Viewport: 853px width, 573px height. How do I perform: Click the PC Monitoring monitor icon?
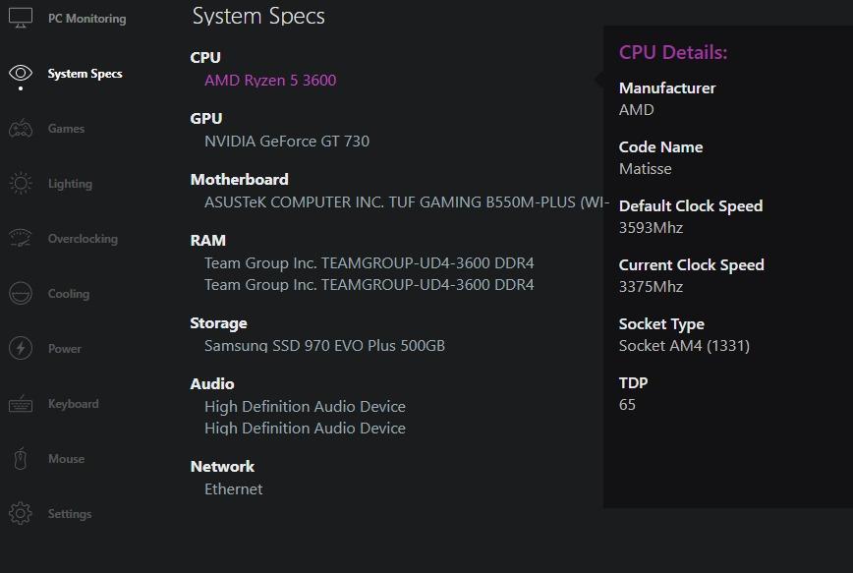(21, 18)
